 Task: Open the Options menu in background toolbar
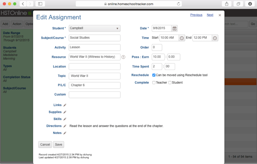pos(28,24)
